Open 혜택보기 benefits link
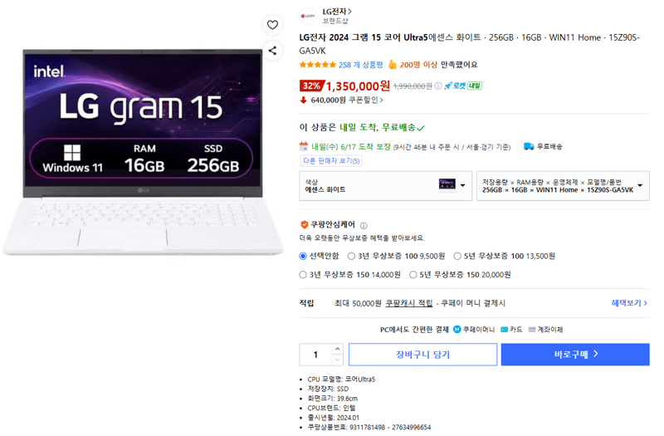 click(x=629, y=303)
